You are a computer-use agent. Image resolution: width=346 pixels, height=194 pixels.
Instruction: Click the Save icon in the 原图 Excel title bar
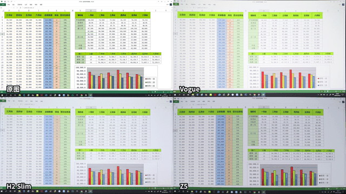tap(5, 2)
